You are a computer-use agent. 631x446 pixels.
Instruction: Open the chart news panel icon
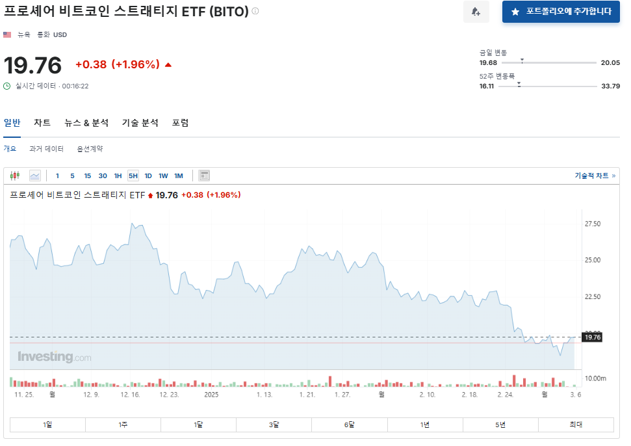click(x=203, y=176)
